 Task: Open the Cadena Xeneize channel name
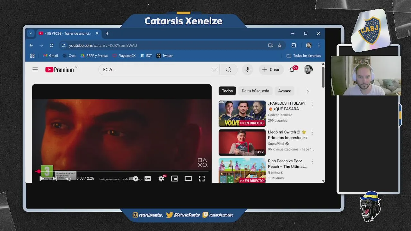(x=280, y=115)
